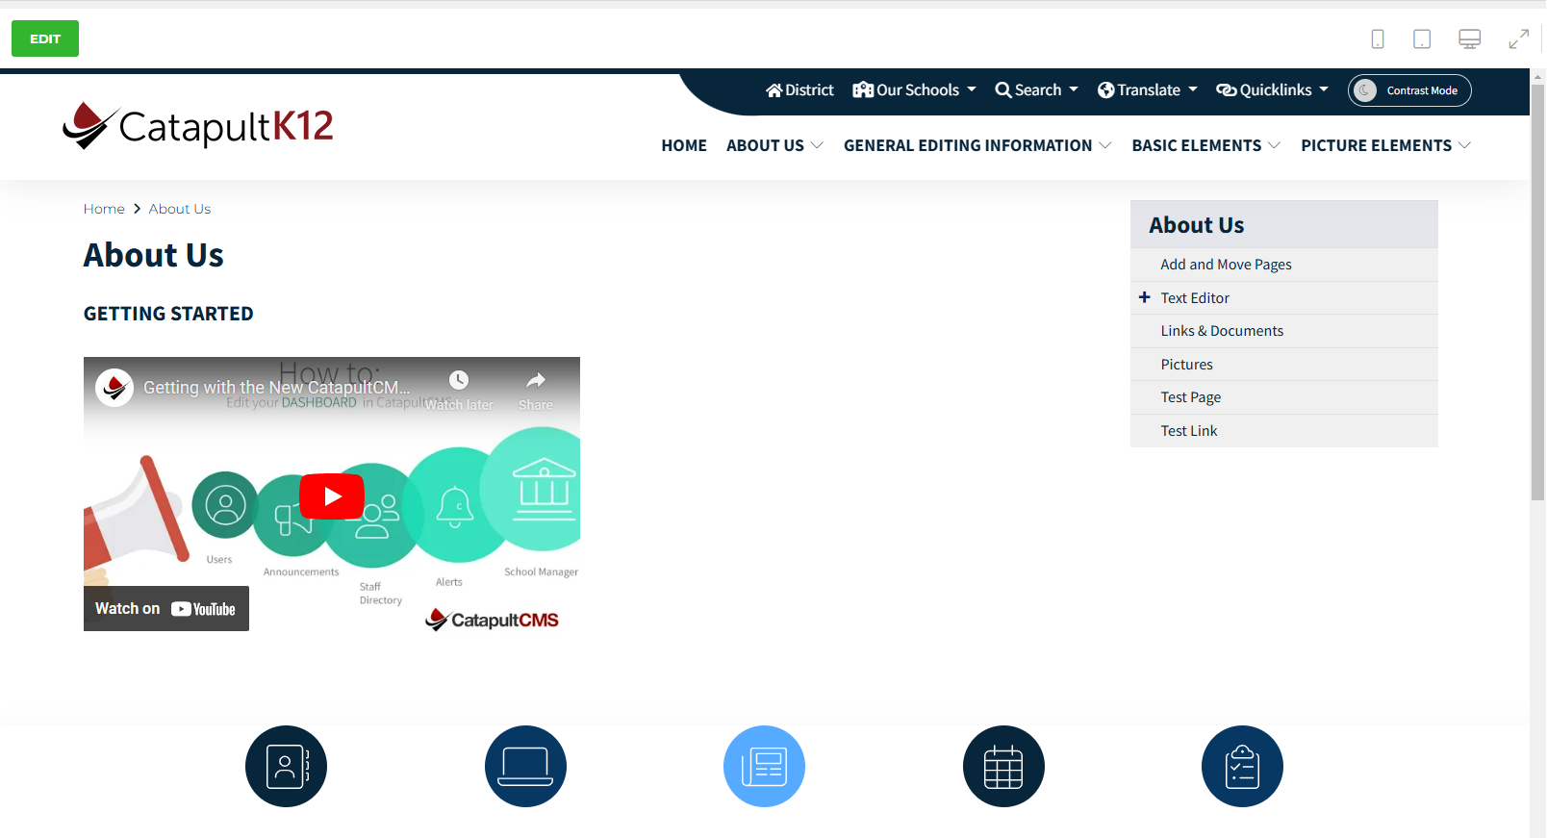Click the fullscreen expand arrows icon
The image size is (1547, 838).
point(1519,38)
